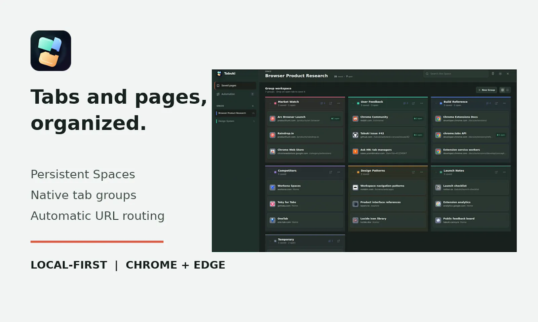The width and height of the screenshot is (538, 322).
Task: Click the Chrome Community Reddit favicon
Action: point(355,119)
